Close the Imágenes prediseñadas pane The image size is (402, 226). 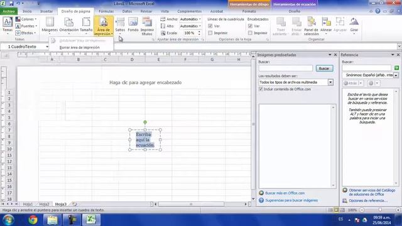click(335, 55)
